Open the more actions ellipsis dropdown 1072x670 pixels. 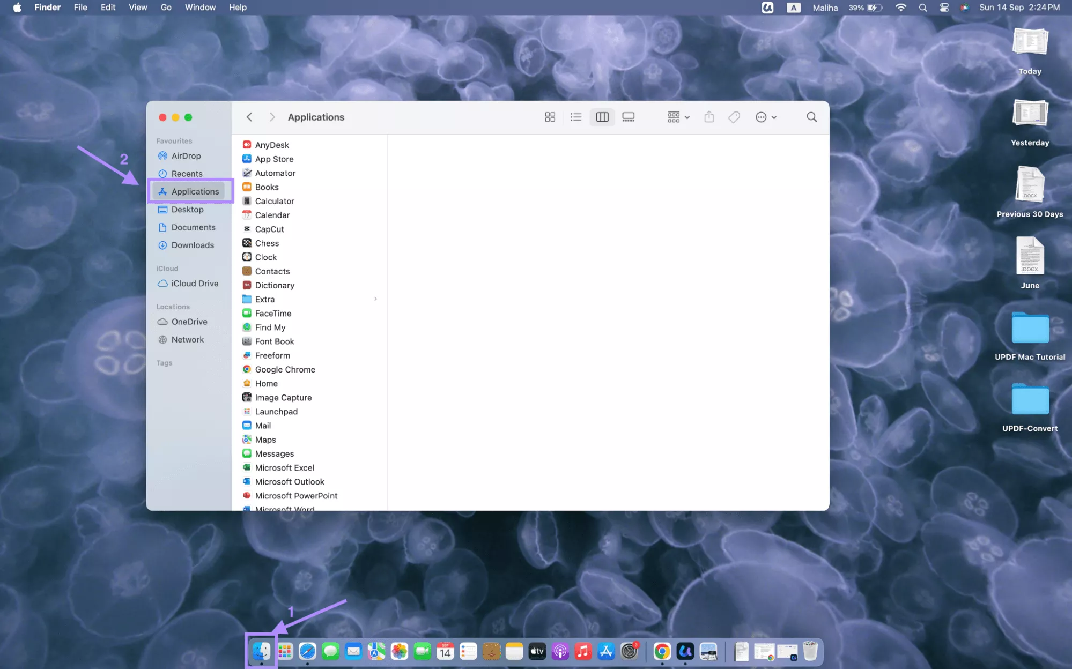(x=766, y=117)
